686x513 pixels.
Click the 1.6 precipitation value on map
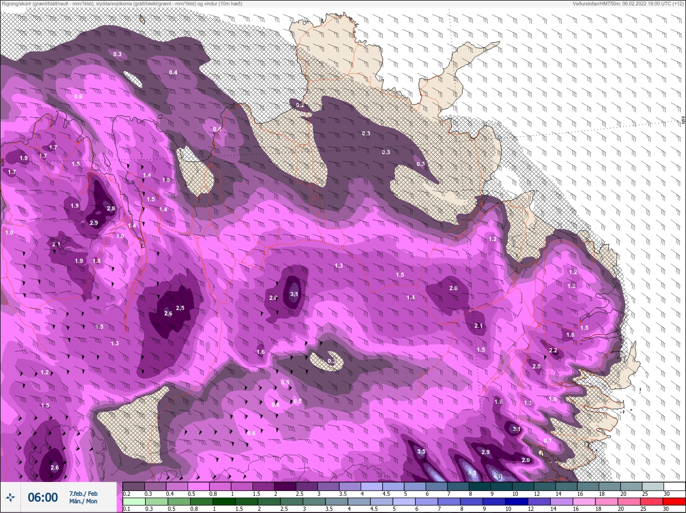(260, 352)
